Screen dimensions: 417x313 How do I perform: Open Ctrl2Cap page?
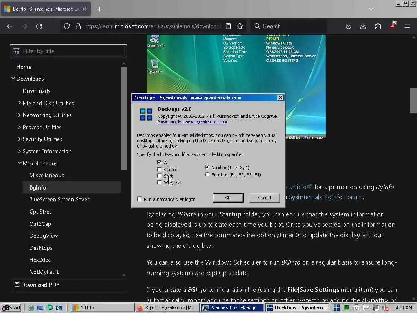[40, 224]
